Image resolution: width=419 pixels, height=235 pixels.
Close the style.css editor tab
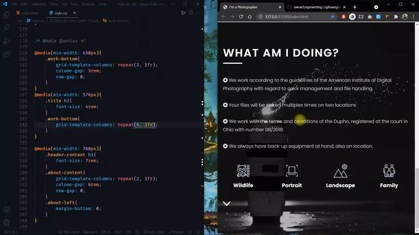click(75, 13)
